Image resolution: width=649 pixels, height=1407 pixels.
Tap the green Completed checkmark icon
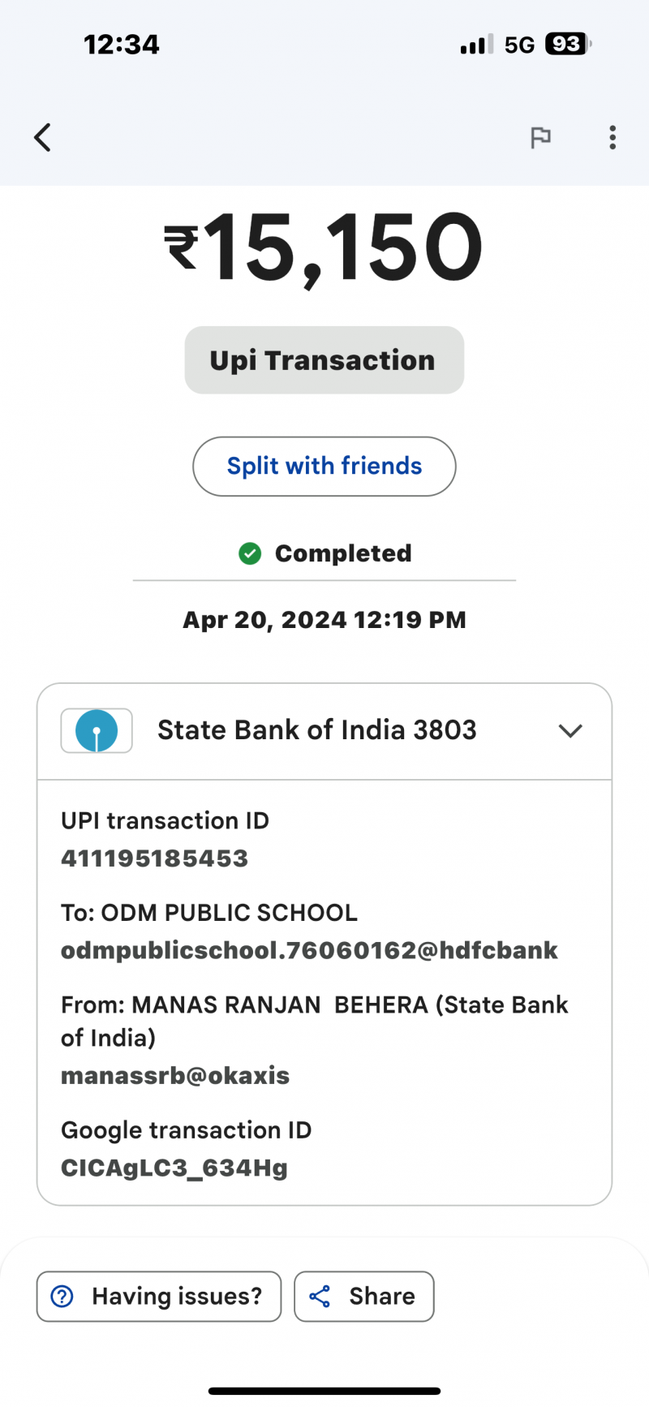[x=250, y=553]
